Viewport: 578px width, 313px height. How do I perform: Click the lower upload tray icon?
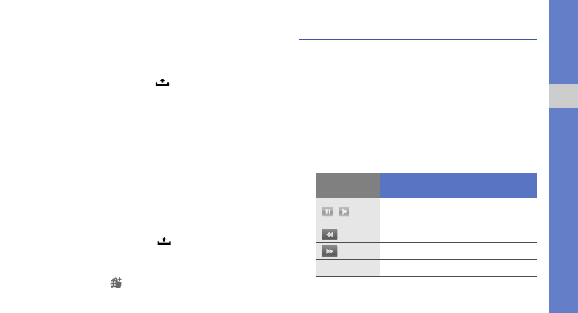point(164,241)
